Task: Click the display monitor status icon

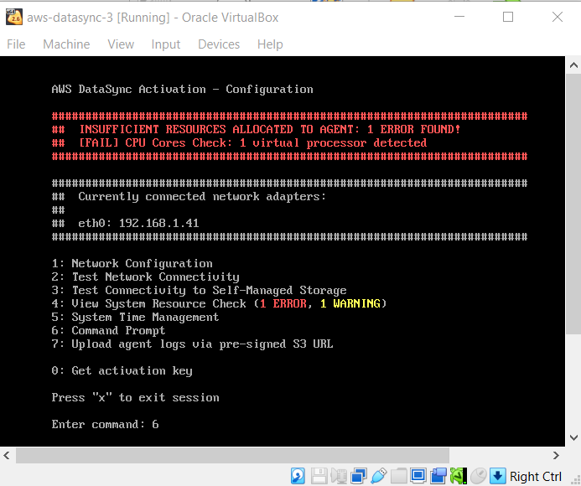Action: point(418,476)
